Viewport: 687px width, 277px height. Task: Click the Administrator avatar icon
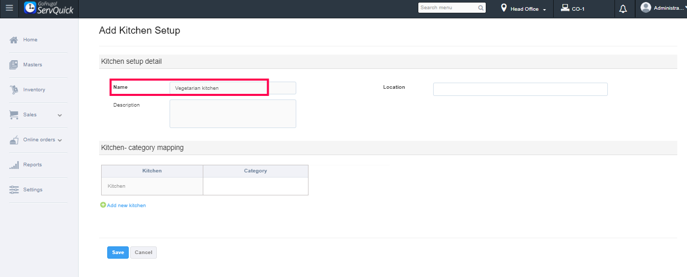[x=646, y=8]
